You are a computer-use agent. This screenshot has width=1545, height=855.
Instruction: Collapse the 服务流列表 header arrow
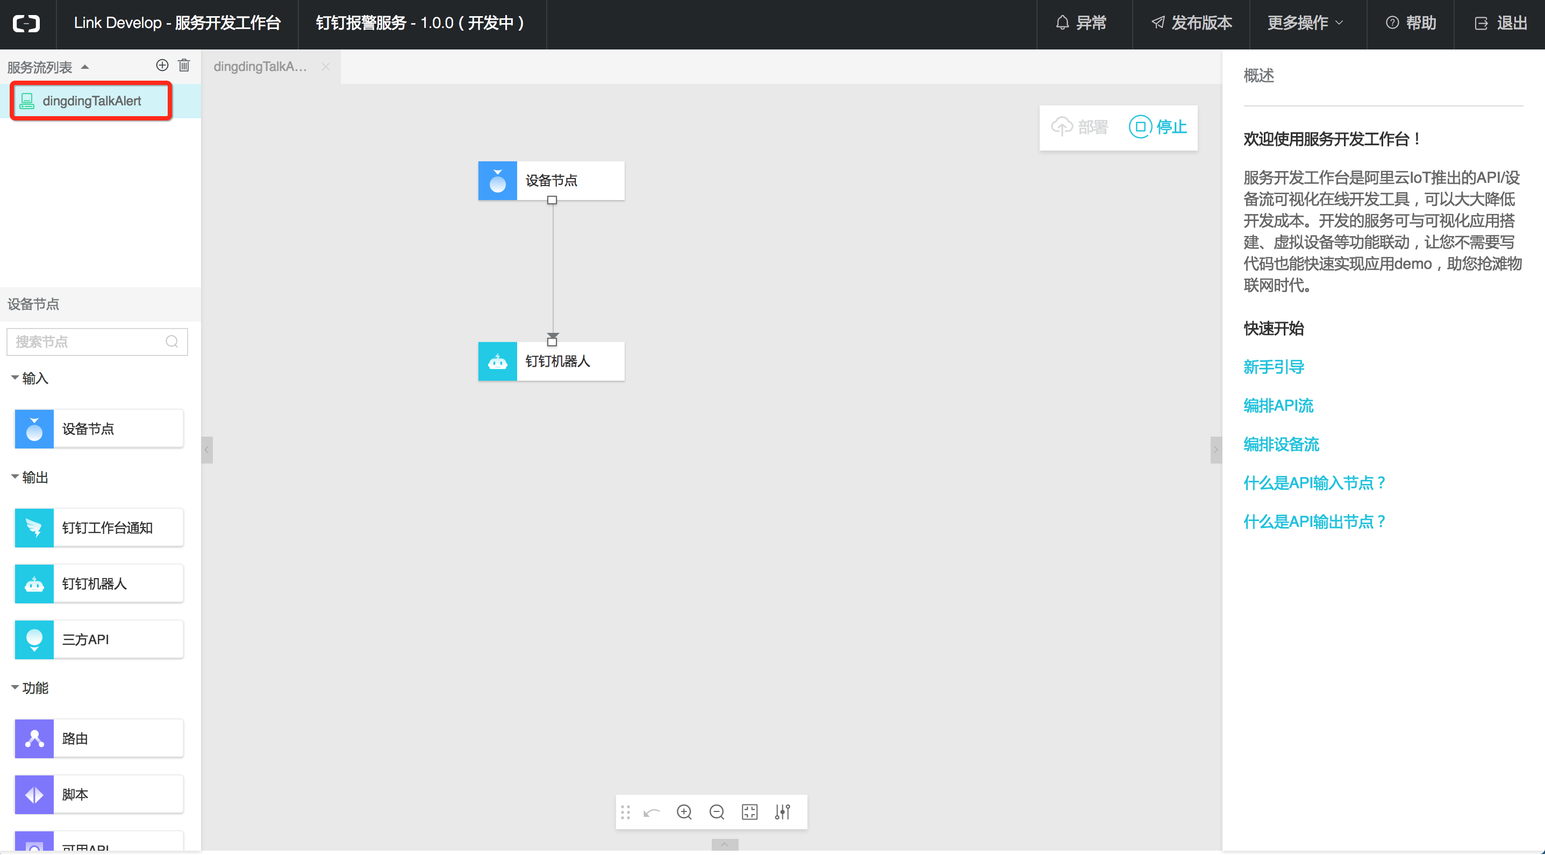[85, 67]
